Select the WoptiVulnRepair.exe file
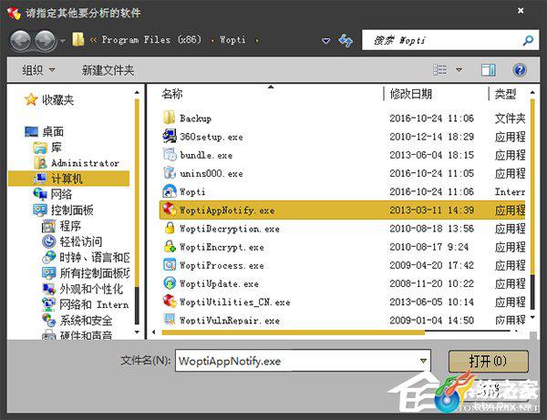Screen dimensions: 547x420 (230, 321)
